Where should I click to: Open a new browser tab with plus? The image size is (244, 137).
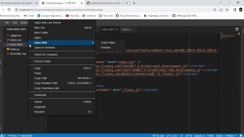click(134, 3)
